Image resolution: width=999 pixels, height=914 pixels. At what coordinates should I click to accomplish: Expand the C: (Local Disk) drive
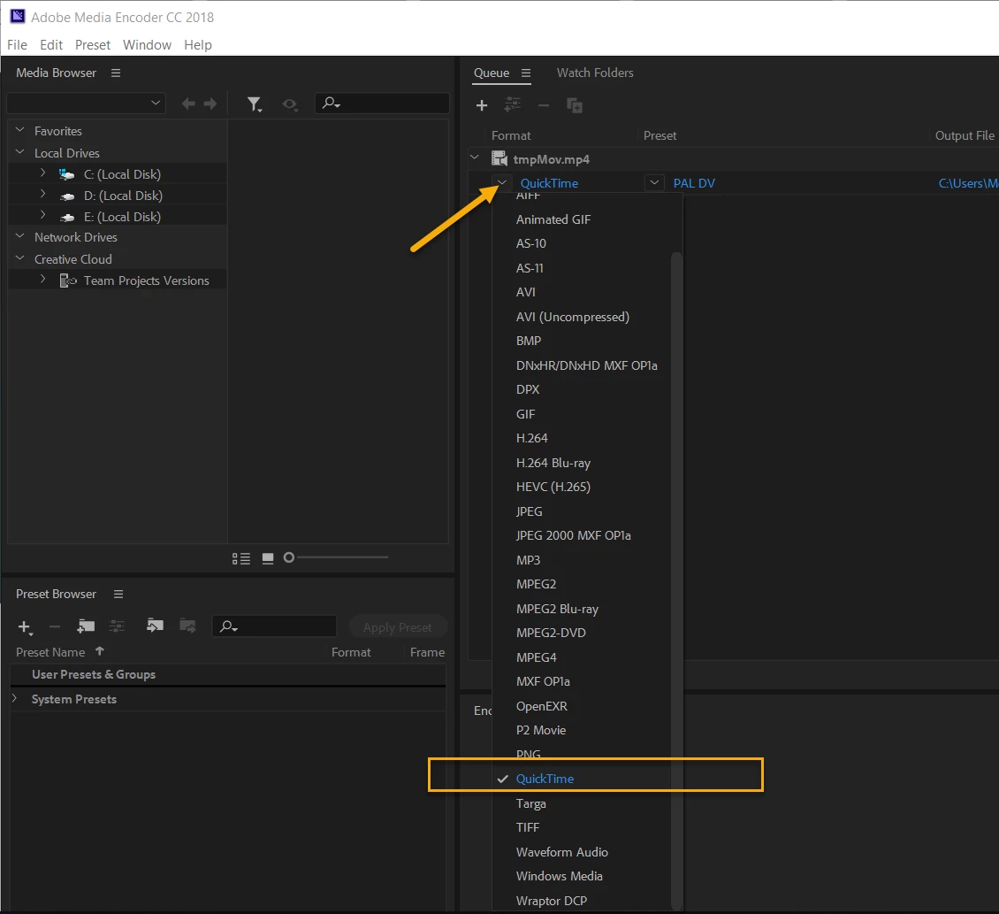(42, 173)
